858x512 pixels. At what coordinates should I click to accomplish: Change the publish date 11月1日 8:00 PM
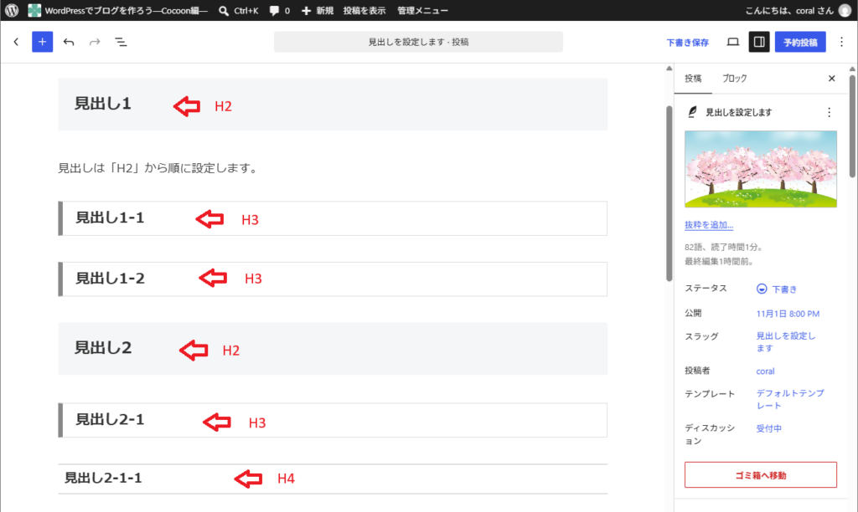pyautogui.click(x=788, y=314)
